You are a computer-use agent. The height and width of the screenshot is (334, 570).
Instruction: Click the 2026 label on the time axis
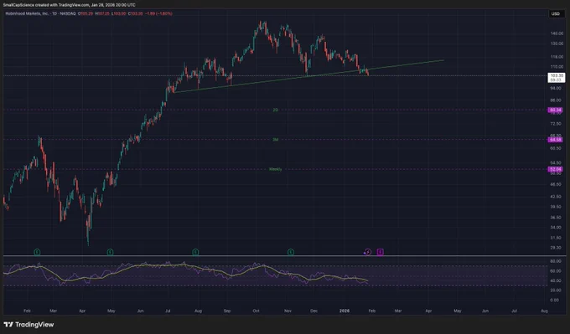point(345,311)
